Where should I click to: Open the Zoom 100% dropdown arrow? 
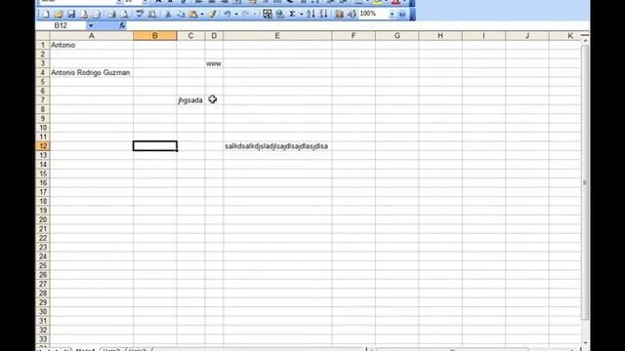(392, 15)
